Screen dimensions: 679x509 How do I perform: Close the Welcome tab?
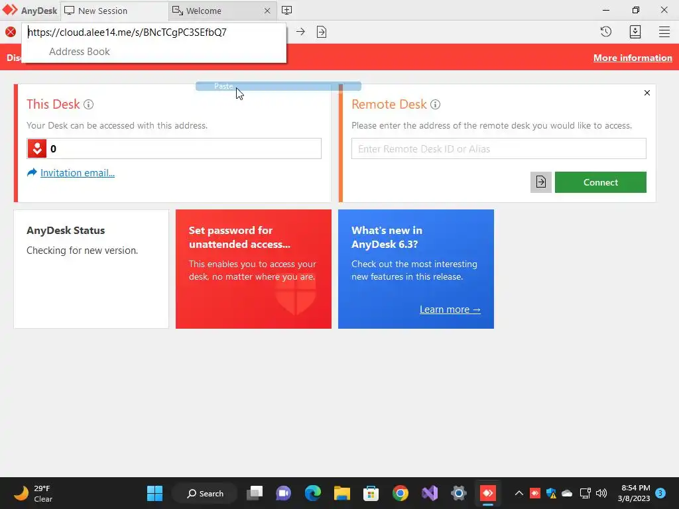coord(267,11)
